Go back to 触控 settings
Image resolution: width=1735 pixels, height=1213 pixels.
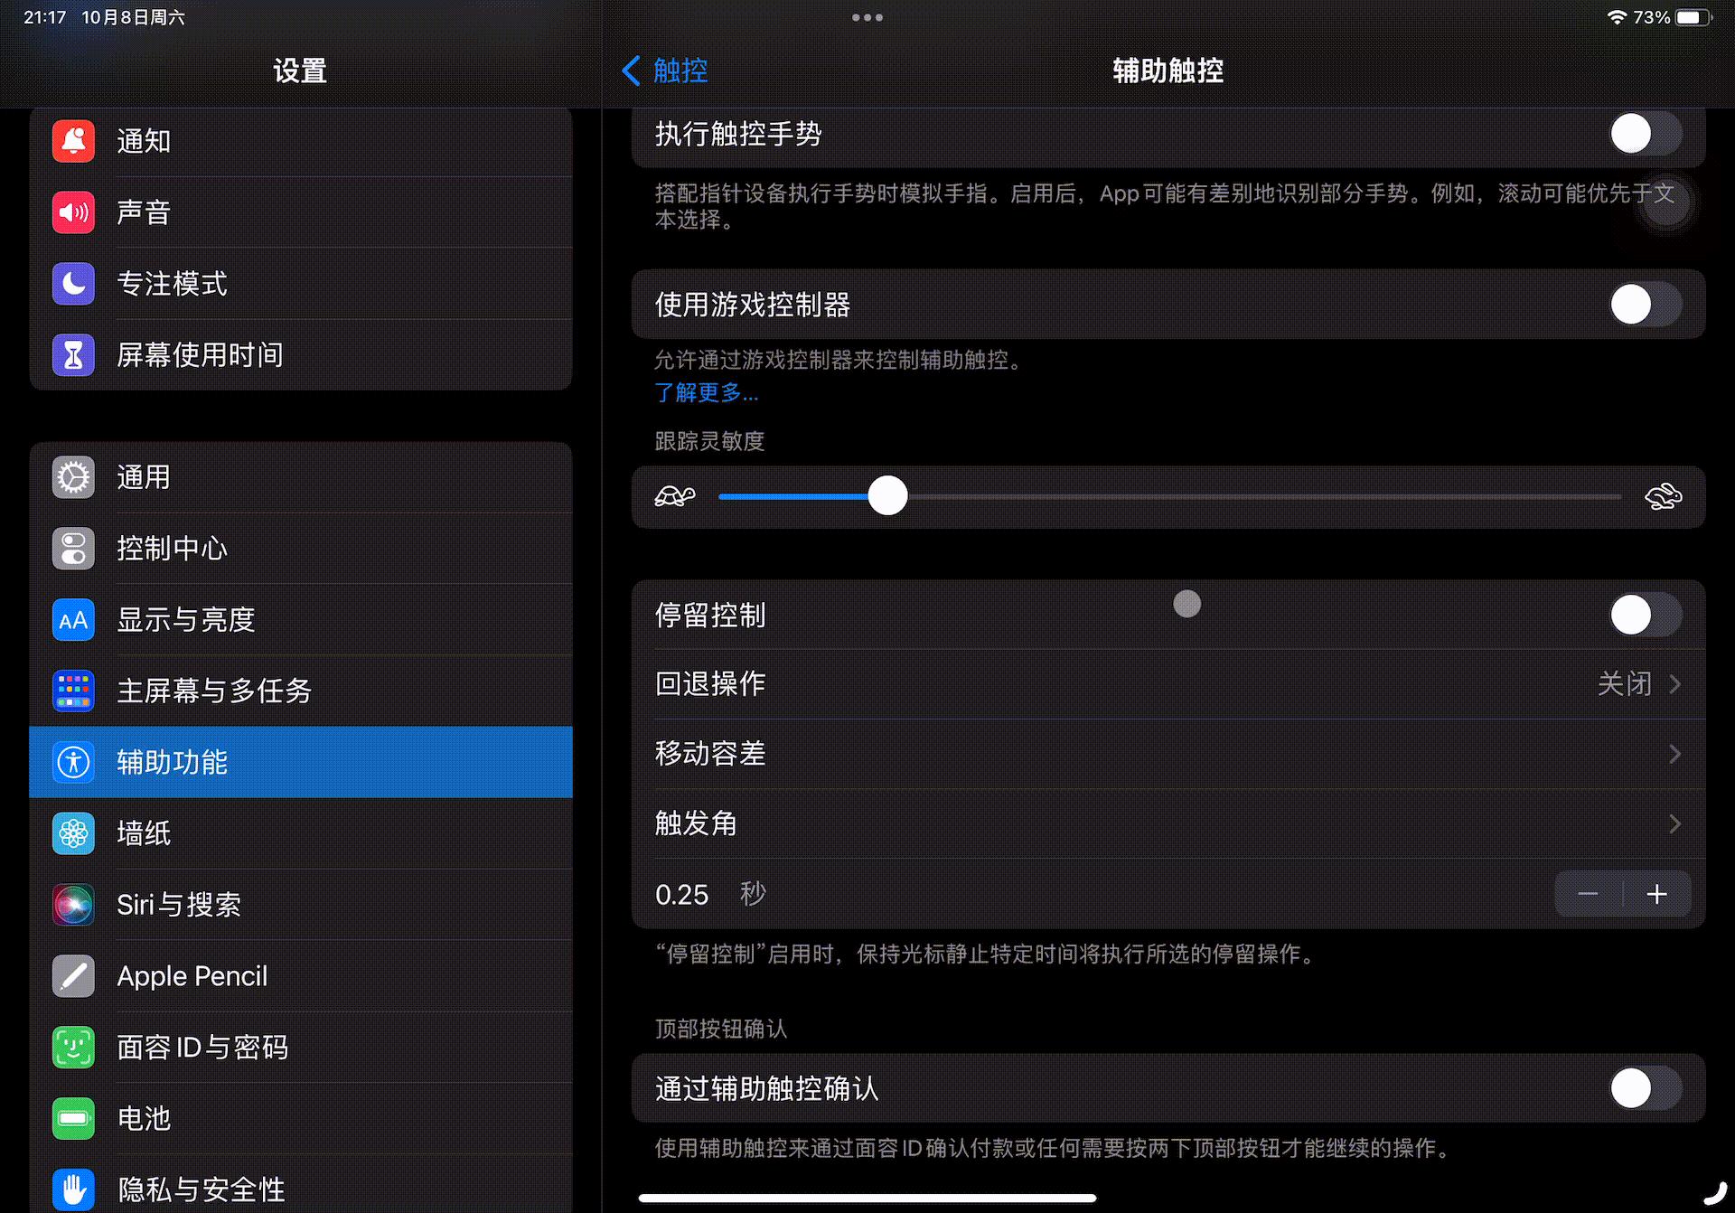tap(665, 71)
